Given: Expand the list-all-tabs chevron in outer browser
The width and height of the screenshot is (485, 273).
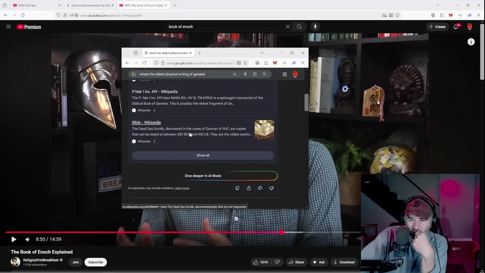Looking at the screenshot, I should [x=438, y=5].
